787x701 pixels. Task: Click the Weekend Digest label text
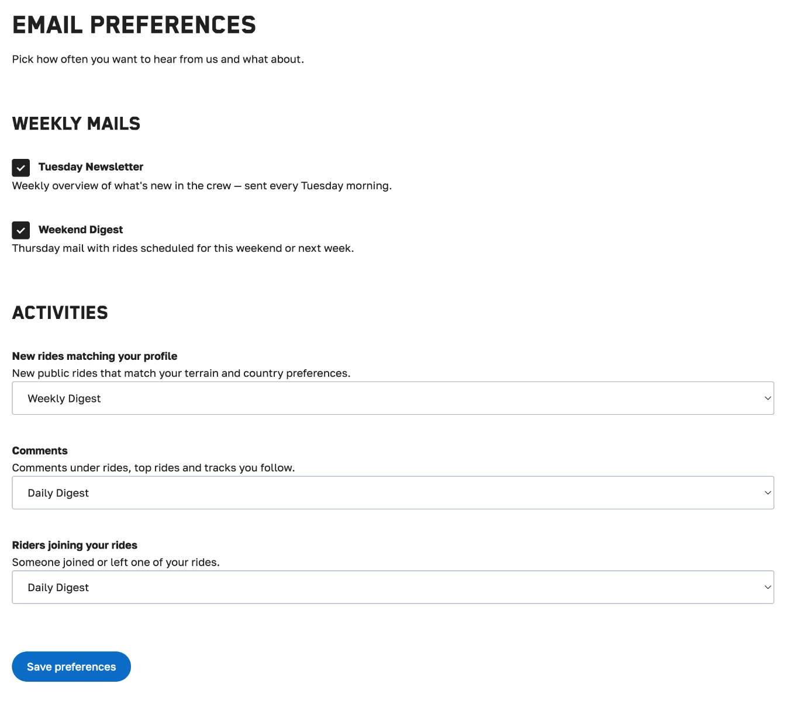point(81,230)
